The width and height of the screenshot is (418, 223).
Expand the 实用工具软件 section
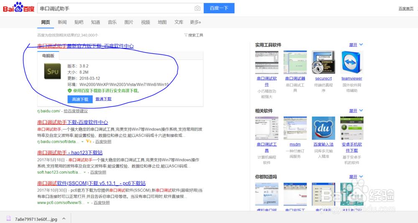(x=356, y=45)
